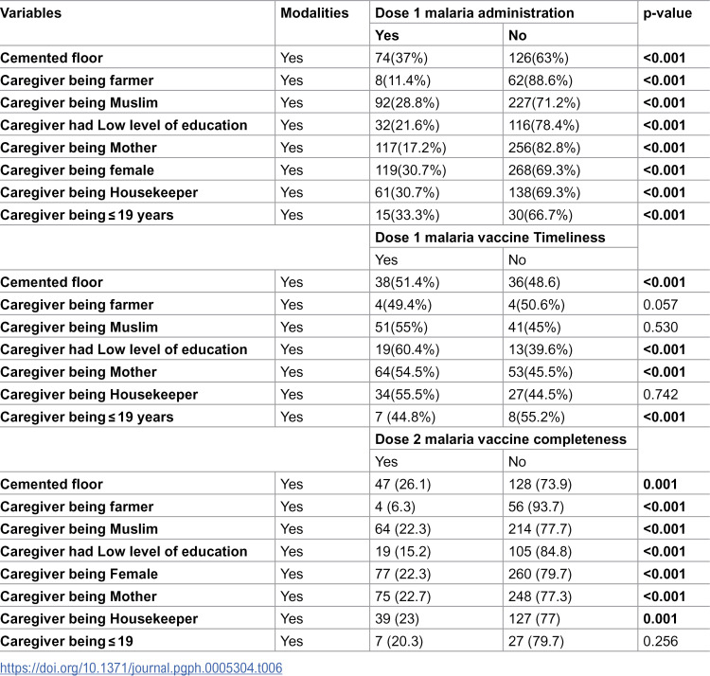Click the Dose 2 malaria vaccine completeness heading
Screen dimensions: 710x676
[501, 439]
